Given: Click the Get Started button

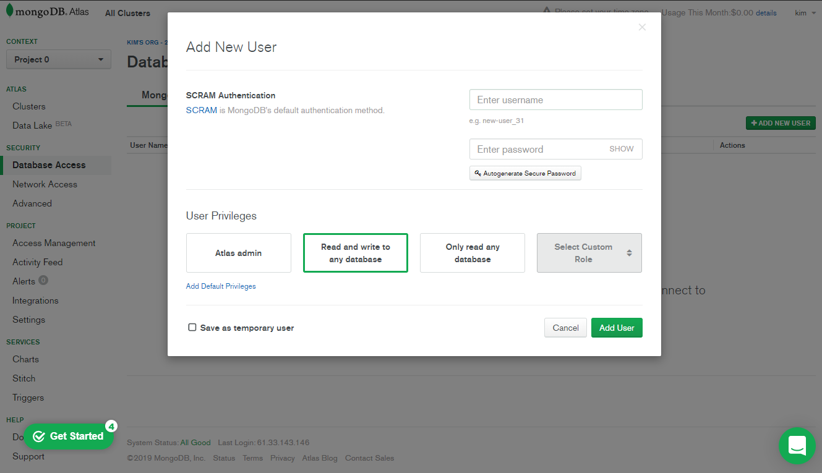Looking at the screenshot, I should (68, 437).
